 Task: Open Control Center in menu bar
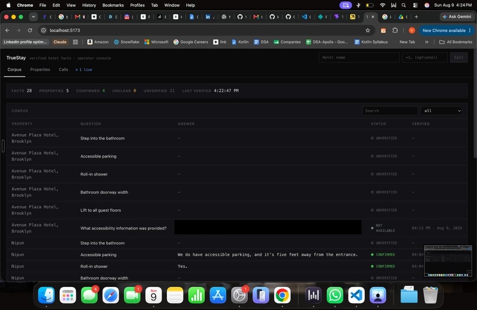tap(415, 5)
